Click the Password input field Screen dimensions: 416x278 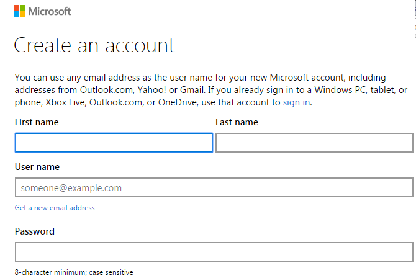click(214, 252)
